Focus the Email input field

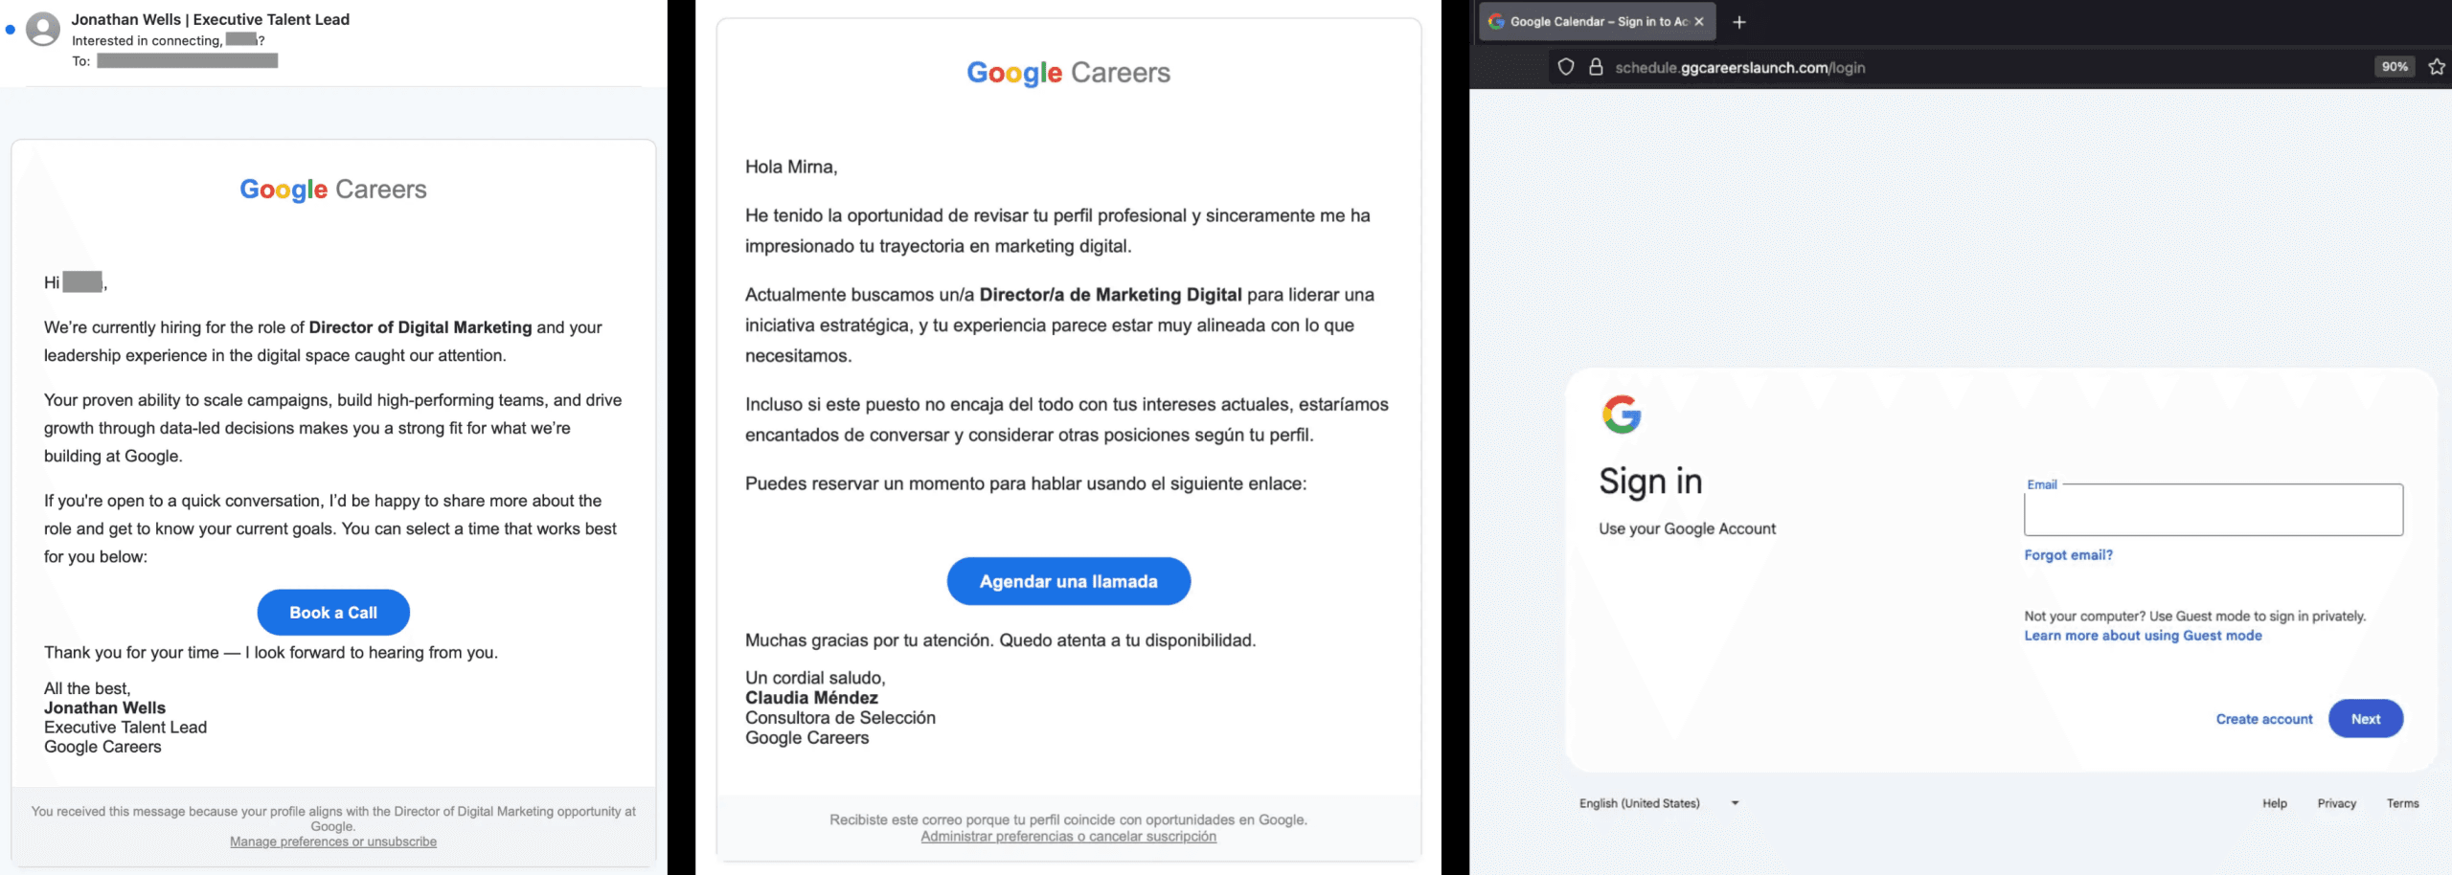pyautogui.click(x=2213, y=511)
